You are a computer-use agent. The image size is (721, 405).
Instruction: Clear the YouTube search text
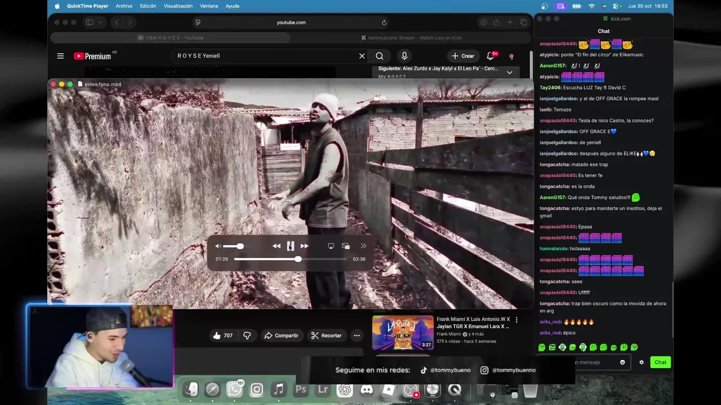[x=362, y=56]
